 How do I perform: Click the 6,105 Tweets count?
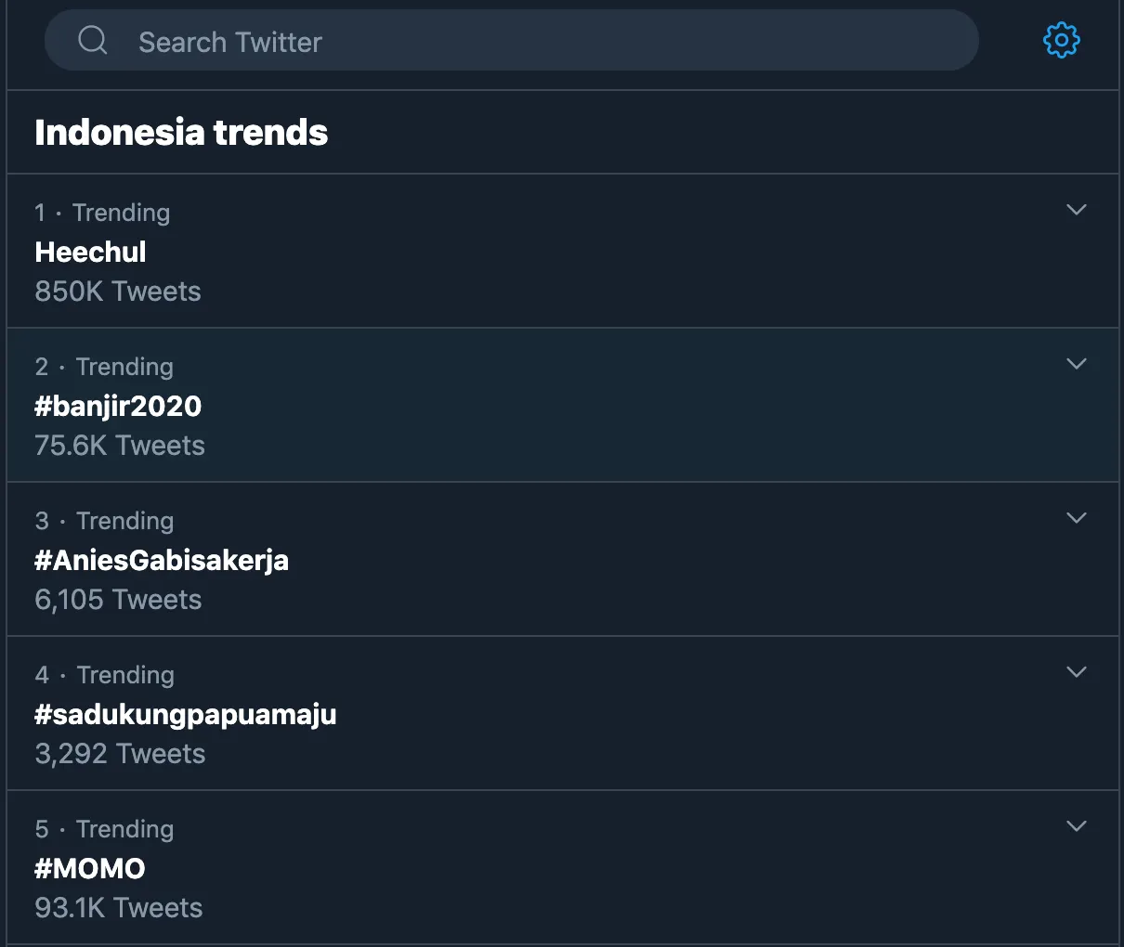tap(118, 600)
